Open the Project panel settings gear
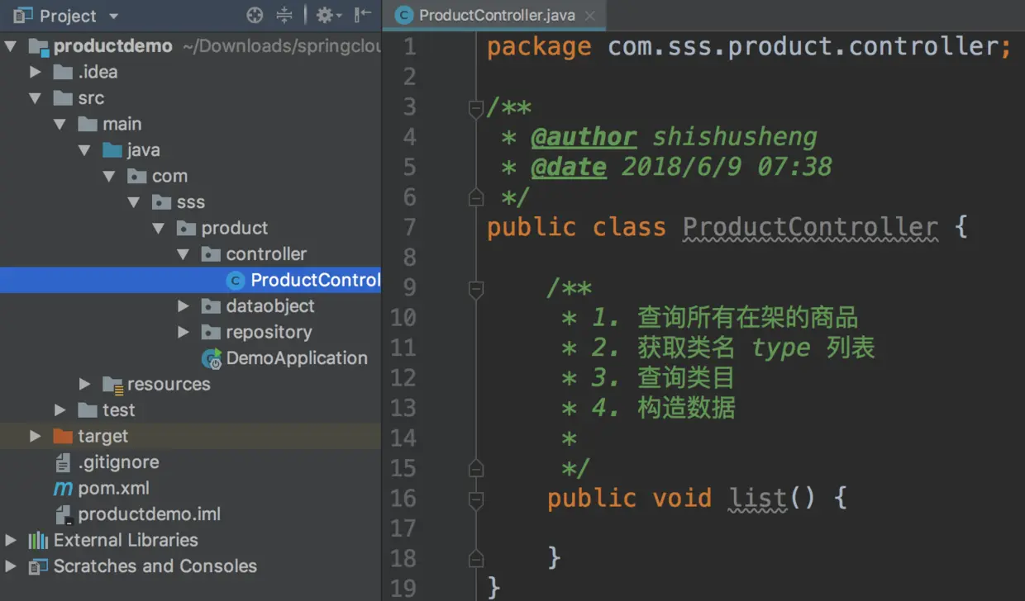This screenshot has height=601, width=1025. 328,15
